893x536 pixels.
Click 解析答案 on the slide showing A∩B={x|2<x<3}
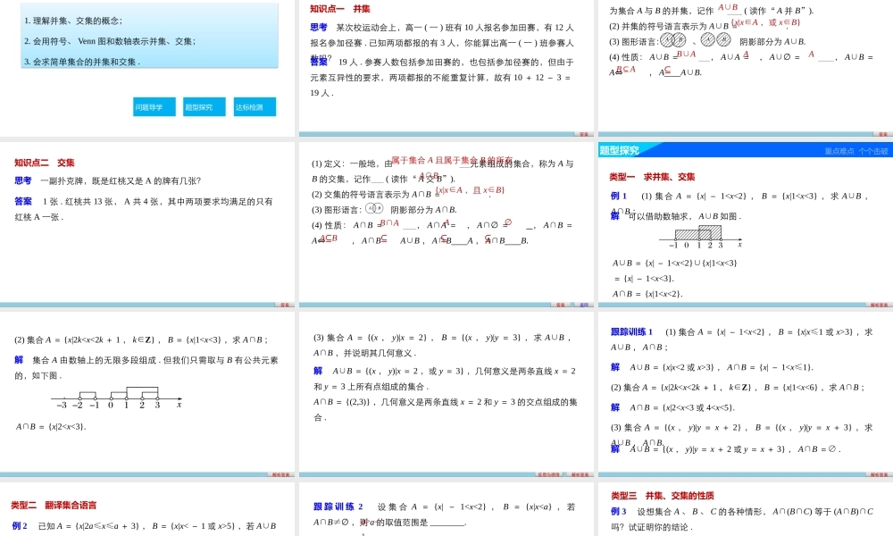pos(280,474)
